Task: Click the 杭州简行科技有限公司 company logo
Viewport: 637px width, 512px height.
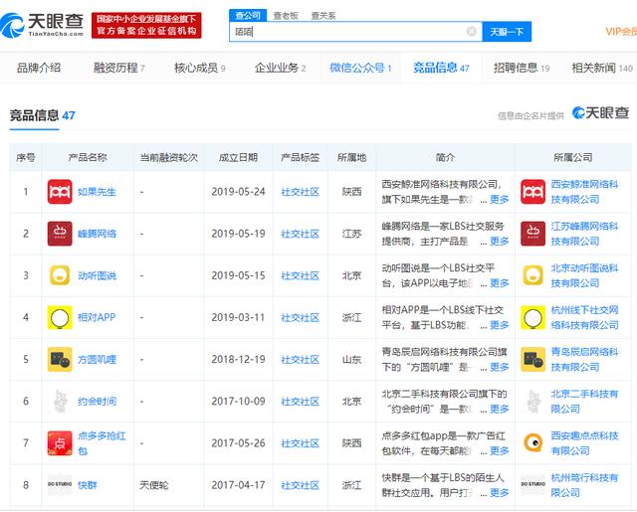Action: [533, 484]
